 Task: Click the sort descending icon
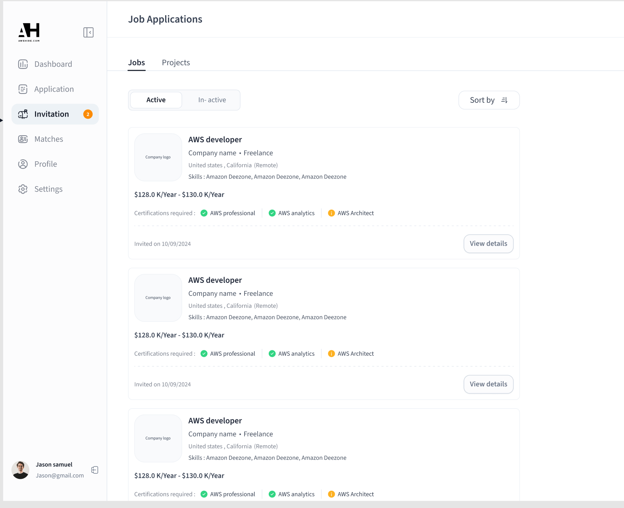(x=504, y=100)
